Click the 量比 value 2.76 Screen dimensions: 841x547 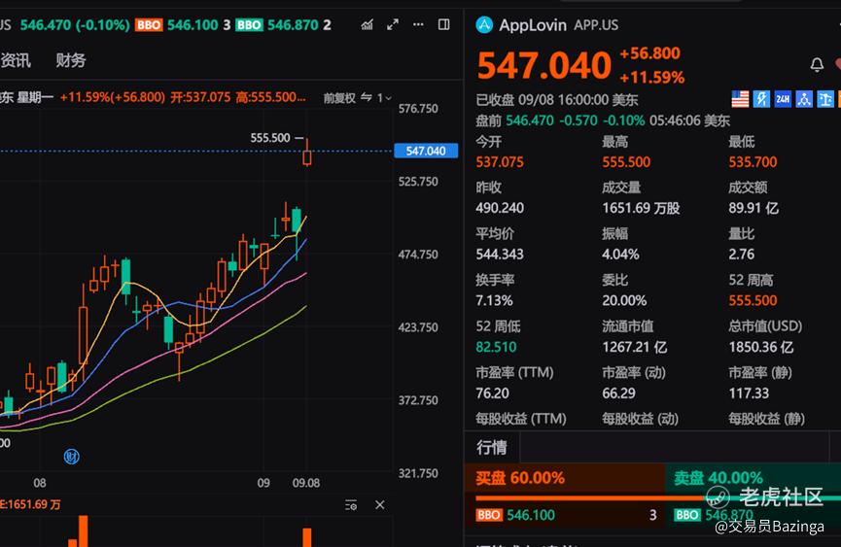tap(741, 255)
